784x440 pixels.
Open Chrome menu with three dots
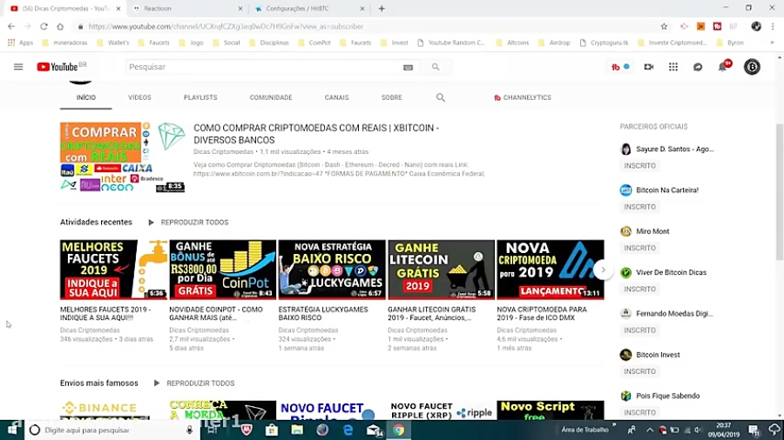(773, 26)
